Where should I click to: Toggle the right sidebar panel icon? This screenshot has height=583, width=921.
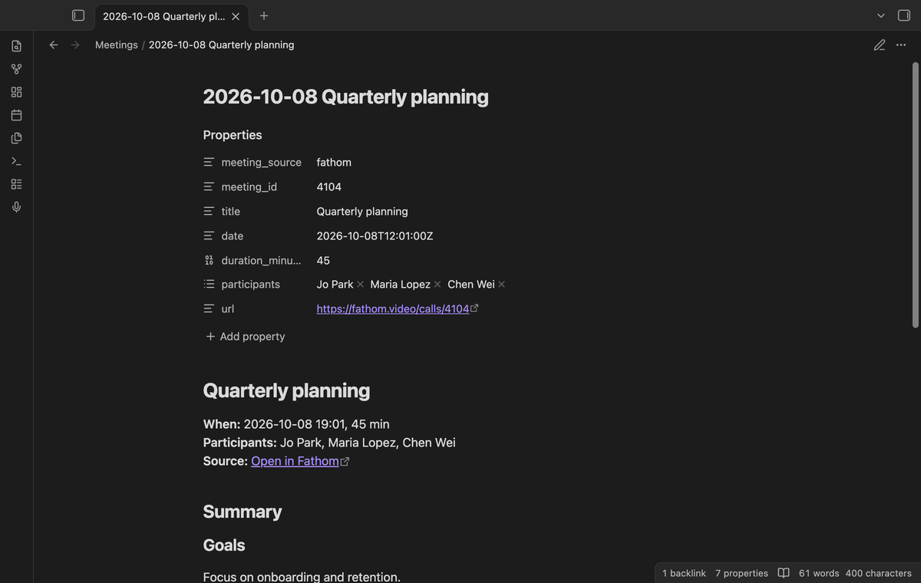pyautogui.click(x=904, y=15)
